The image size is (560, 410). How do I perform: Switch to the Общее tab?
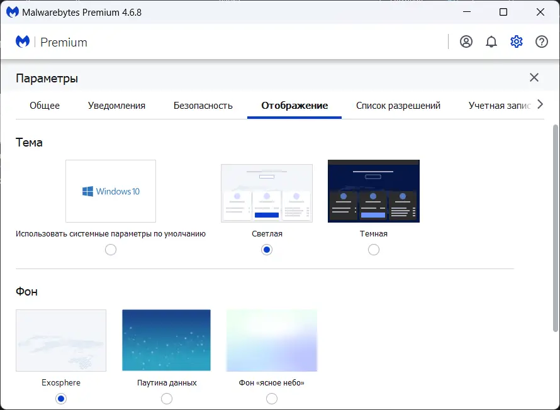click(x=45, y=106)
